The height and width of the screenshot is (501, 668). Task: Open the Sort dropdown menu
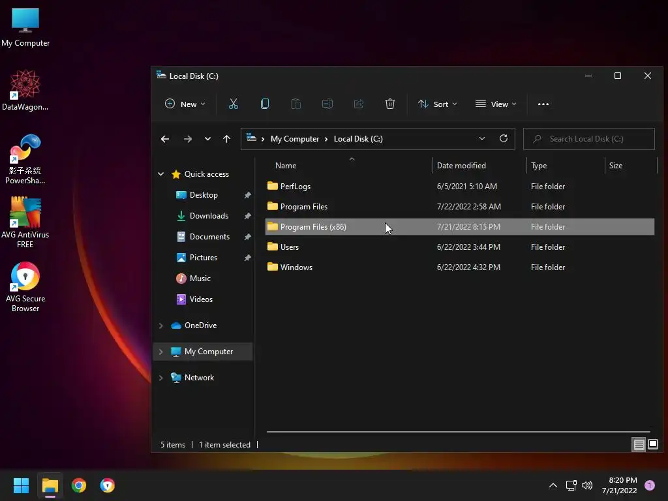point(438,104)
